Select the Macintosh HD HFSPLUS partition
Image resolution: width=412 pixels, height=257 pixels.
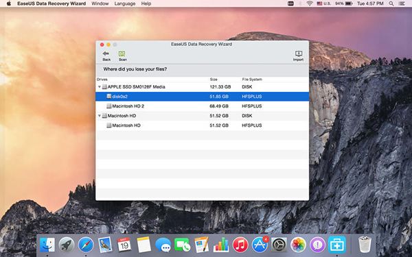(202, 125)
